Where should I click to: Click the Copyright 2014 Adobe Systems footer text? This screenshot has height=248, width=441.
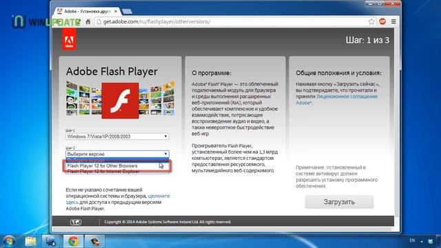click(167, 222)
